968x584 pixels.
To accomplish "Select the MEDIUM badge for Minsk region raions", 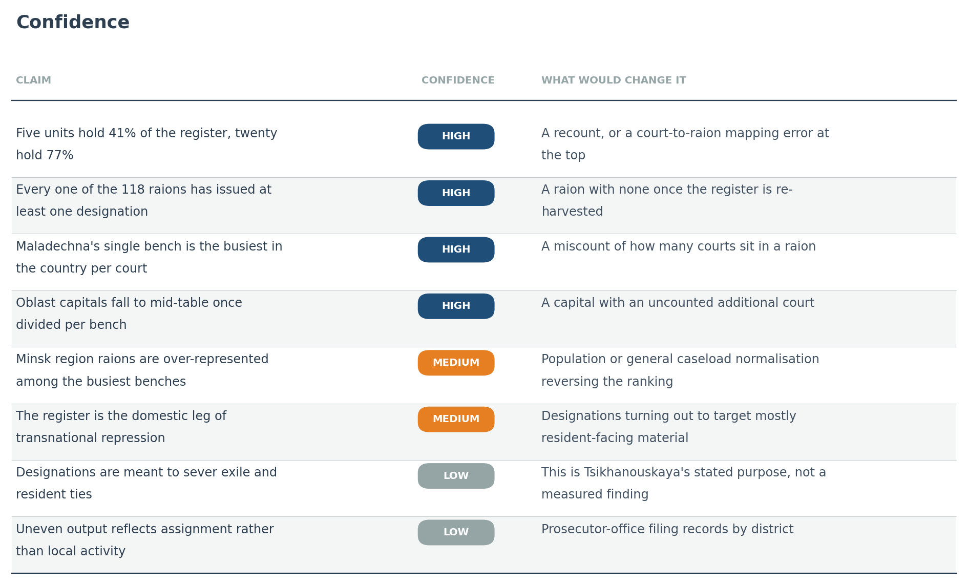I will (456, 363).
